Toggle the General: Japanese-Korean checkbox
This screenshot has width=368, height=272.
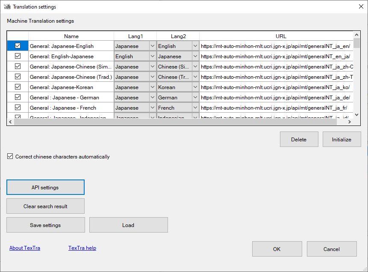[x=18, y=87]
